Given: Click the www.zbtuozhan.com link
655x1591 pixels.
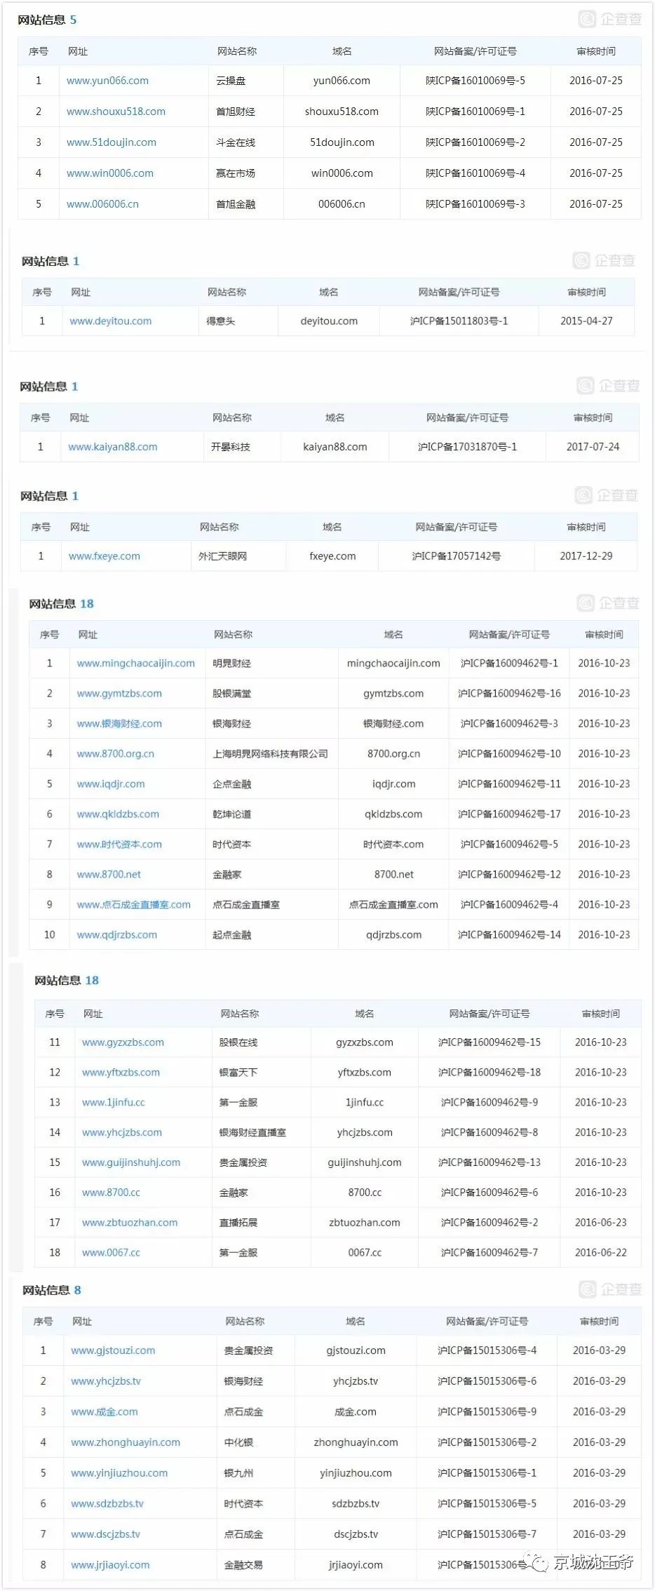Looking at the screenshot, I should 129,1223.
